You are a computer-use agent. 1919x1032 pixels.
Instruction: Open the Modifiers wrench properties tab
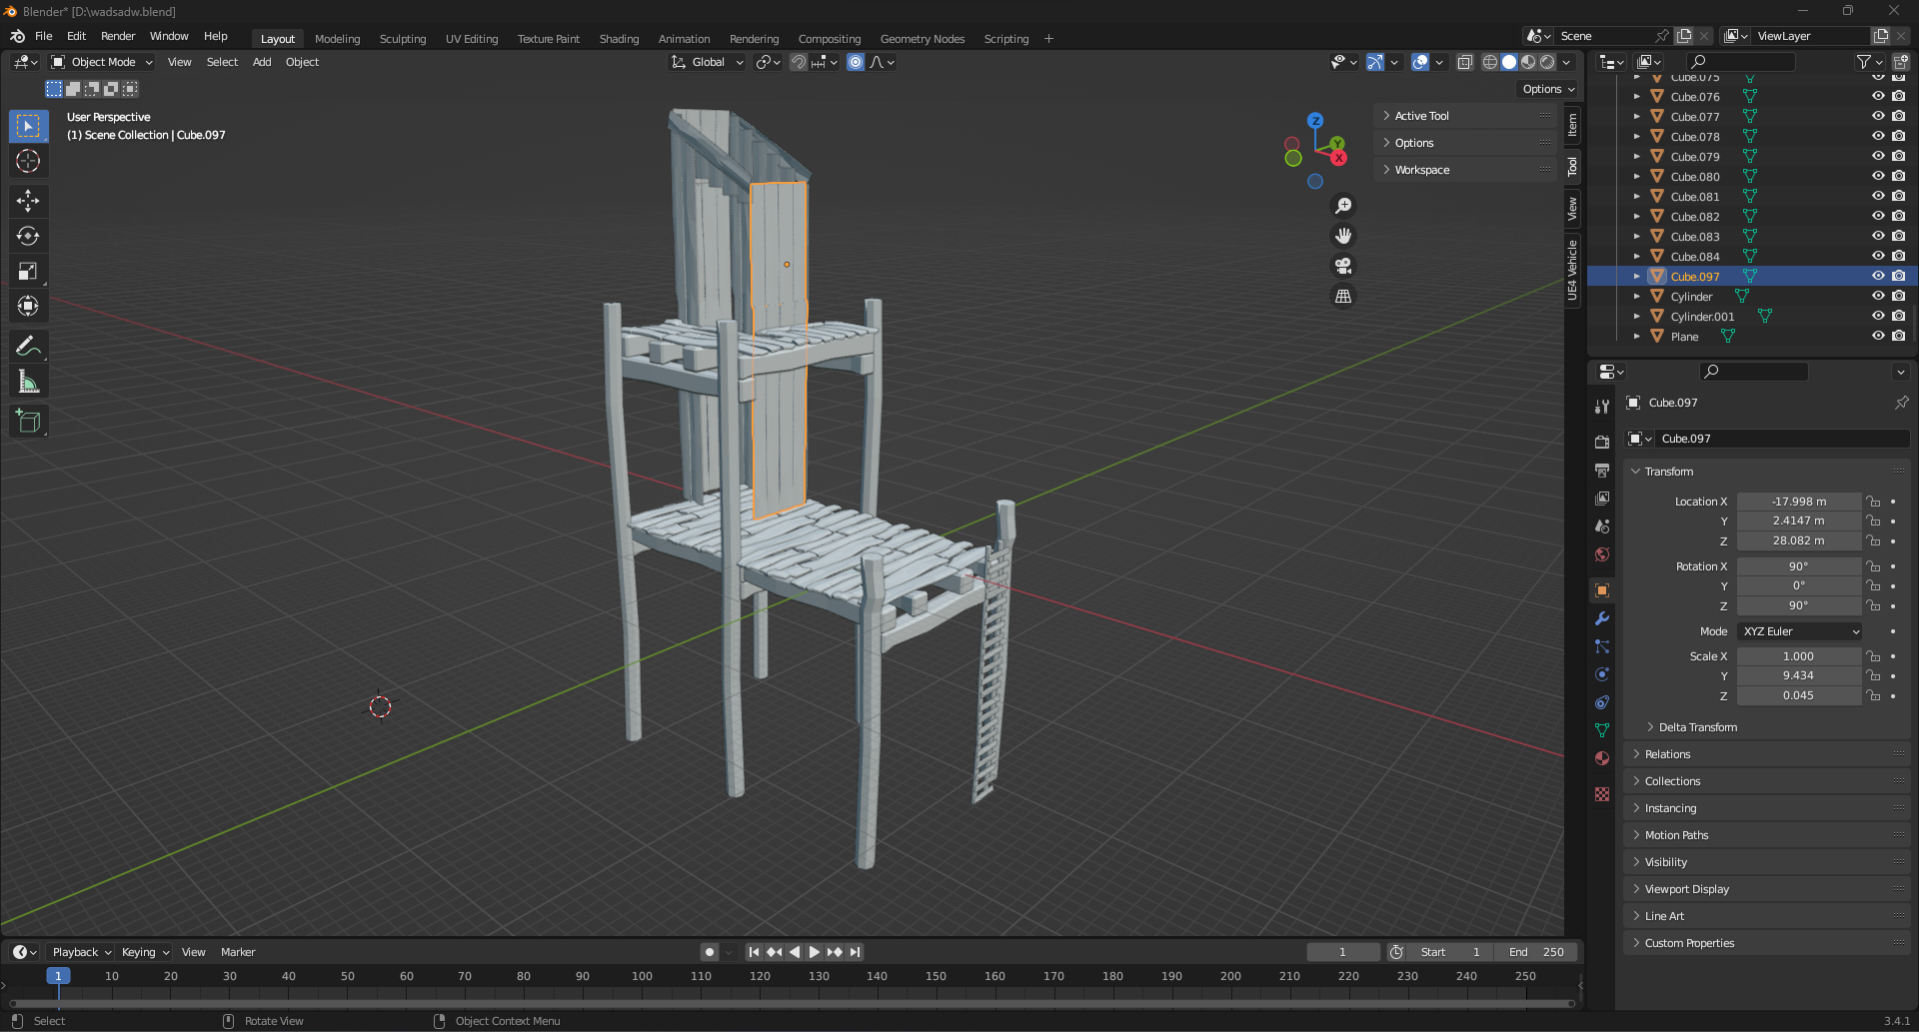1602,618
